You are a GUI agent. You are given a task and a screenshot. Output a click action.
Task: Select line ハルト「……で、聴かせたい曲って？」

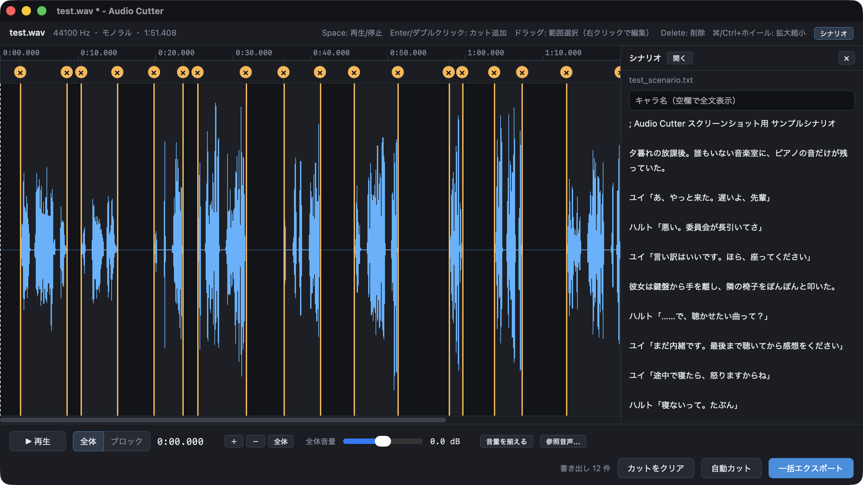[699, 316]
